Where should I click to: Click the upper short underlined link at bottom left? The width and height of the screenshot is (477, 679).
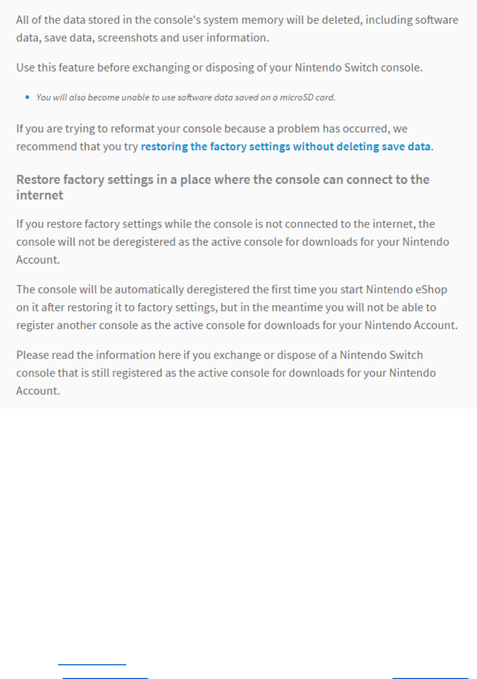[x=92, y=664]
